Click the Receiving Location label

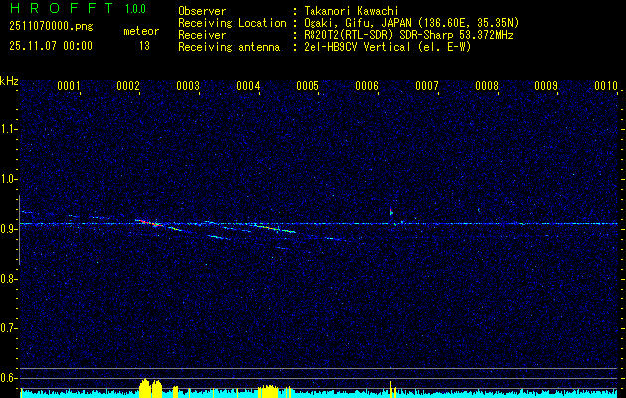[x=232, y=23]
